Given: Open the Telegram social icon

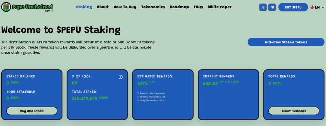Looking at the screenshot, I should pos(272,7).
